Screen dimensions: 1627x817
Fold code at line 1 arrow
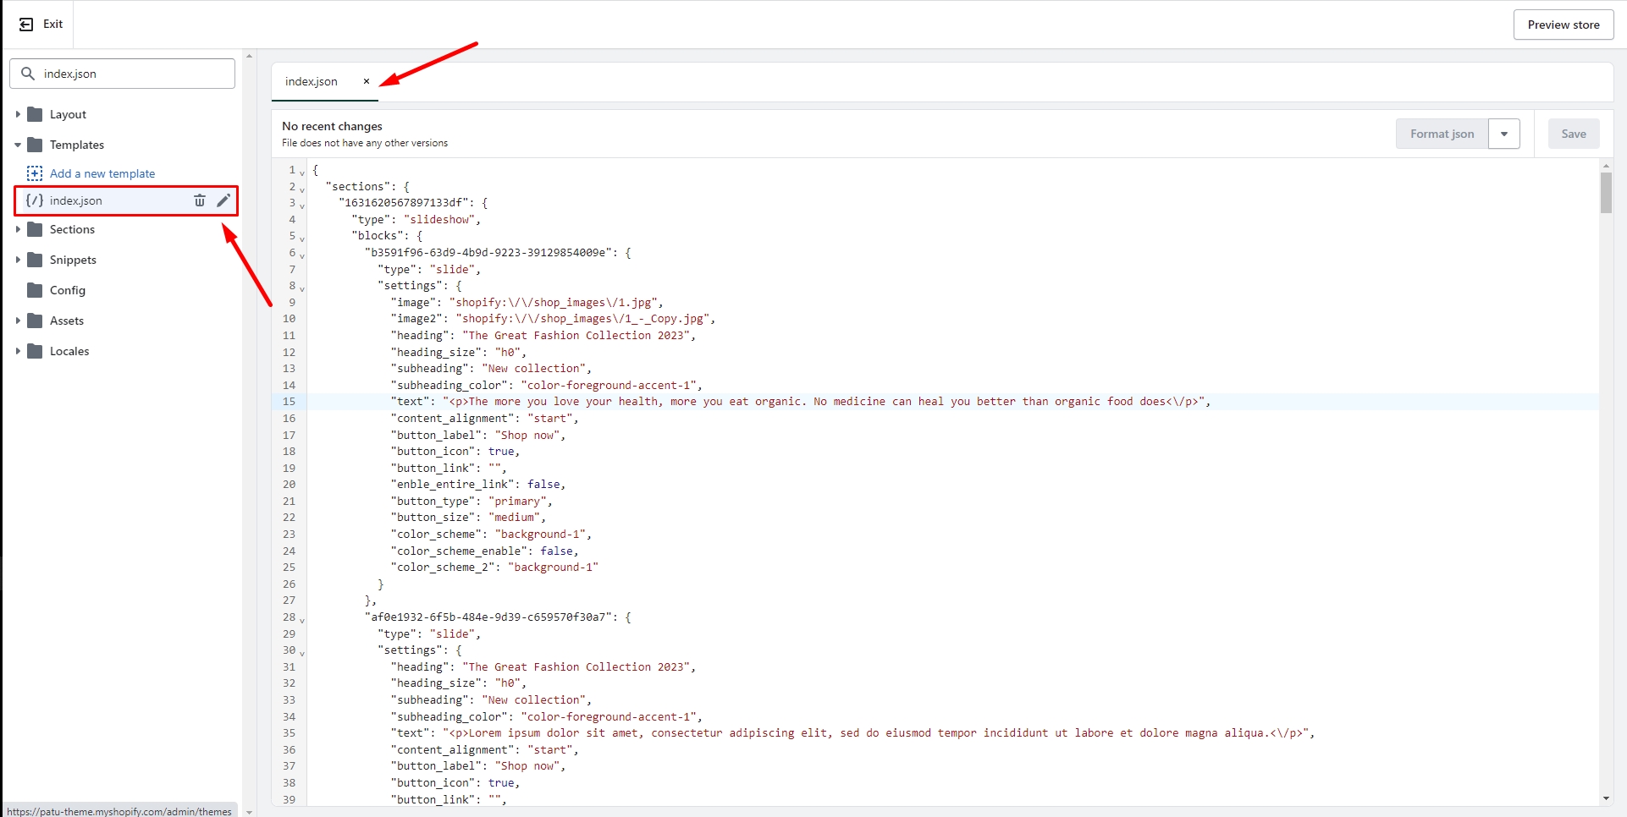[302, 173]
